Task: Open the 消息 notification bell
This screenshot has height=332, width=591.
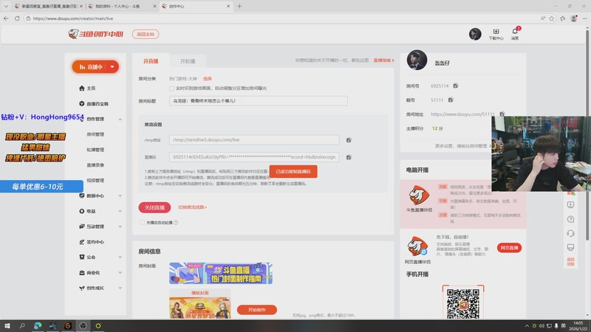Action: click(515, 34)
